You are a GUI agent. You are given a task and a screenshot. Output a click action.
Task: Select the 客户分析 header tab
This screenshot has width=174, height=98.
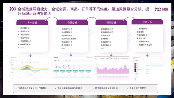pos(32,22)
